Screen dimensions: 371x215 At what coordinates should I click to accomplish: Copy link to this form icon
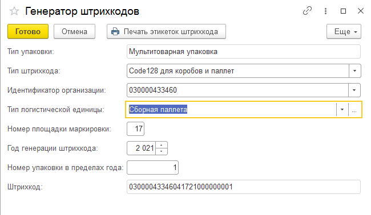(307, 11)
